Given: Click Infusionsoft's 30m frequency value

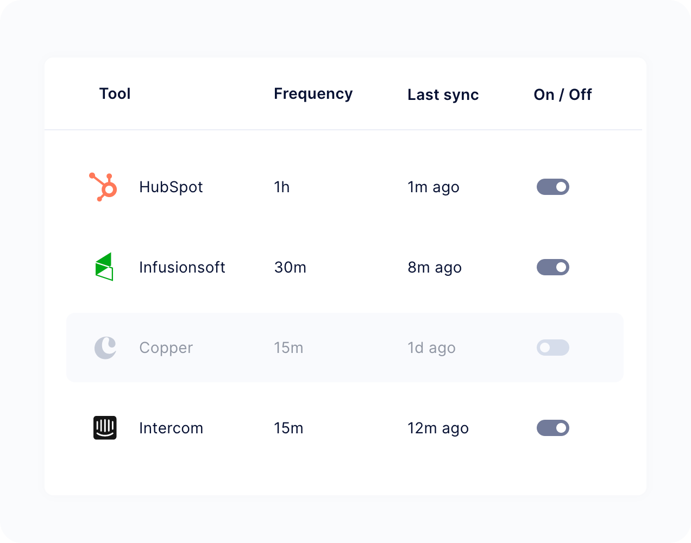Looking at the screenshot, I should coord(290,267).
